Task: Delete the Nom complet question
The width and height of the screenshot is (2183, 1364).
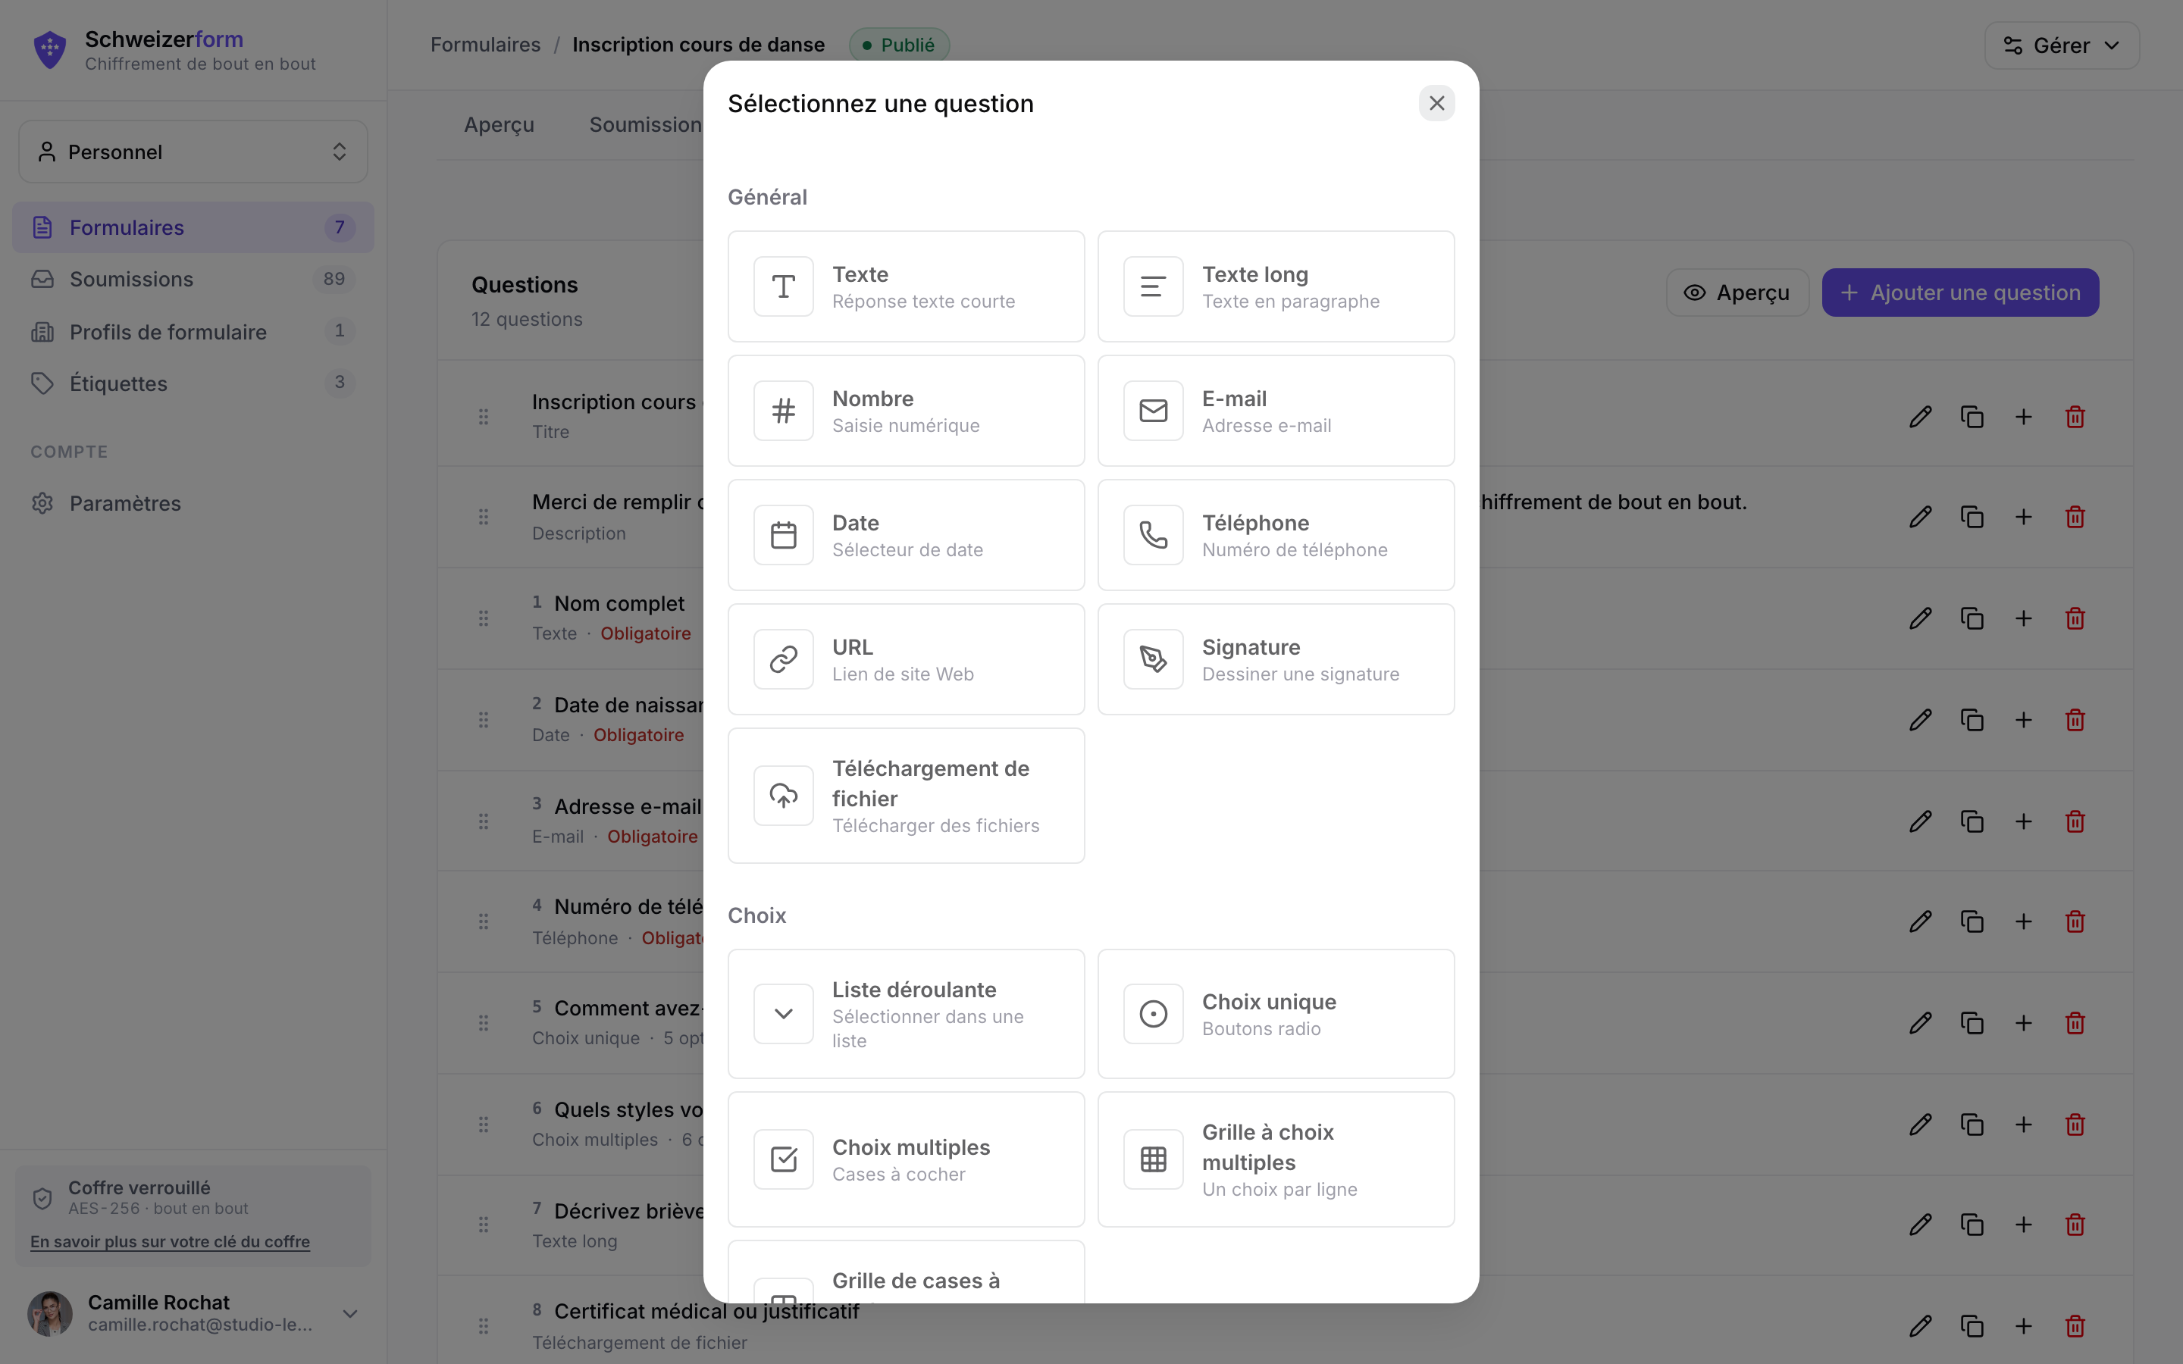Action: pos(2075,618)
